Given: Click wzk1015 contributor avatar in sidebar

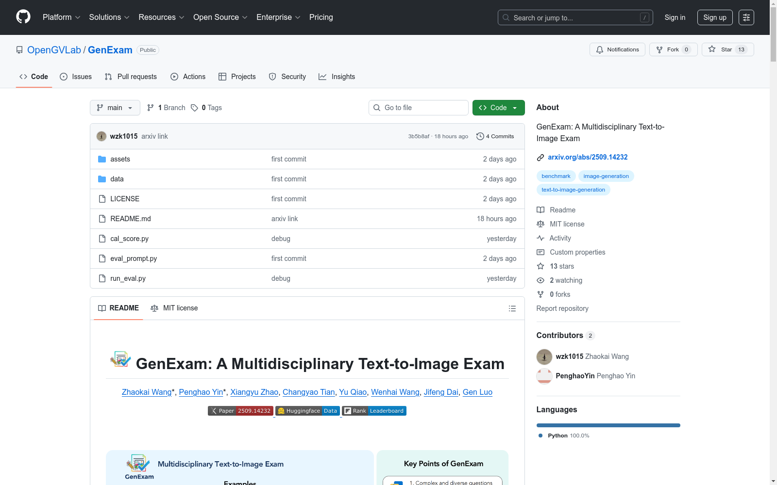Looking at the screenshot, I should (544, 356).
